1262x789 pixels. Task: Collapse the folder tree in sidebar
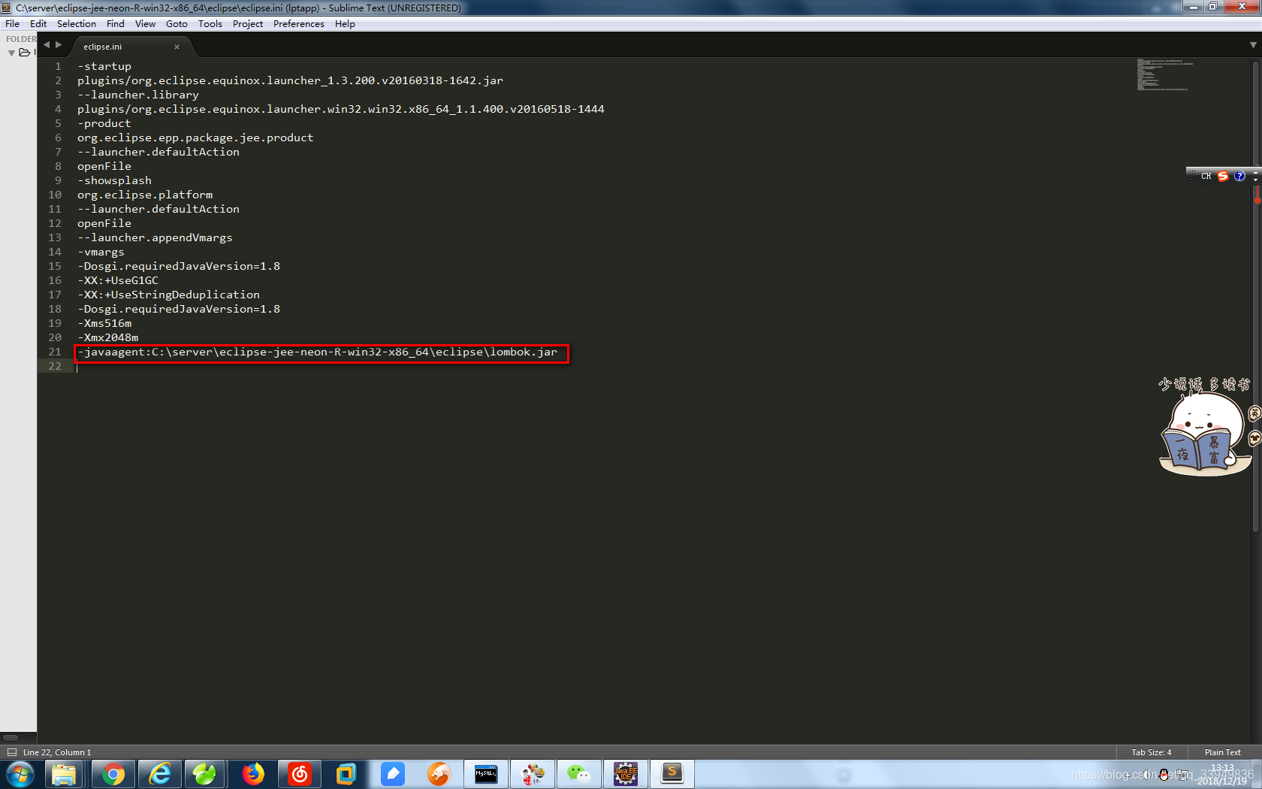coord(11,53)
